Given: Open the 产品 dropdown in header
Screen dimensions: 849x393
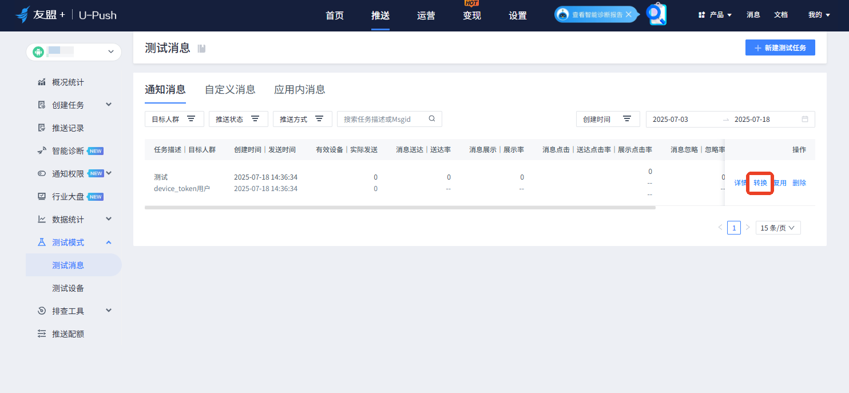Looking at the screenshot, I should click(x=715, y=15).
